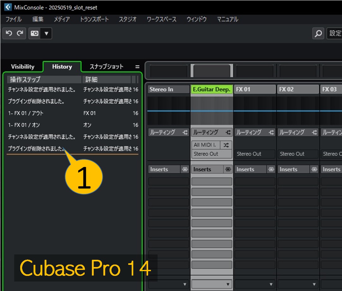
Task: Select the FX 01 channel name
Action: point(255,89)
